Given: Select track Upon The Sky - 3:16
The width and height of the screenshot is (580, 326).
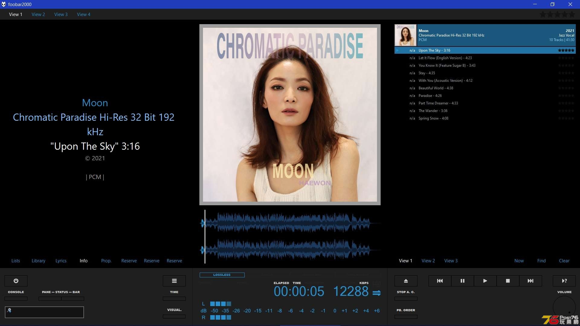Looking at the screenshot, I should click(x=485, y=50).
